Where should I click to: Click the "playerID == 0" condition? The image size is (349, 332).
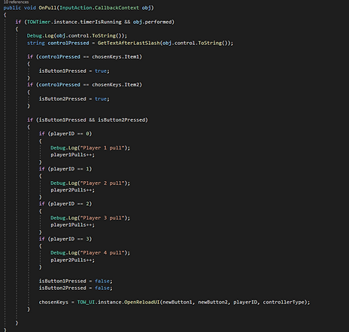pyautogui.click(x=70, y=134)
